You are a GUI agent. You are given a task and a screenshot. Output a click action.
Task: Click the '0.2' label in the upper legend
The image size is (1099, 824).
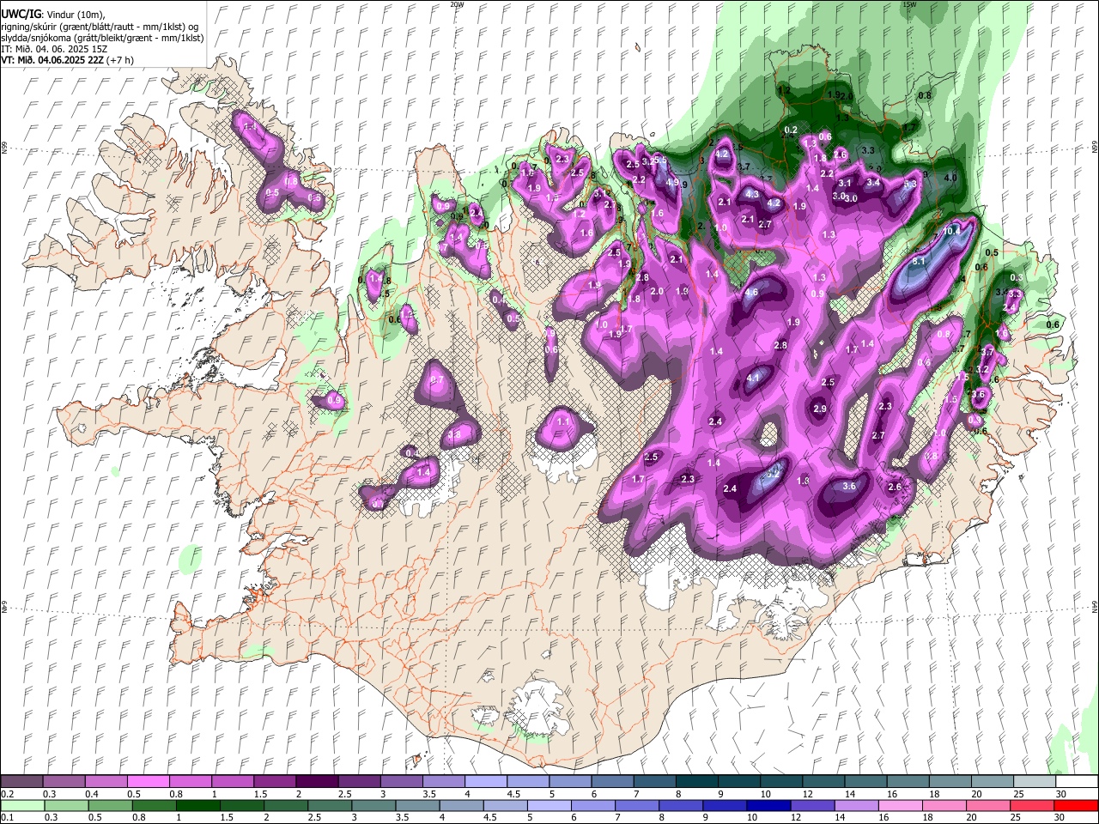click(x=7, y=794)
